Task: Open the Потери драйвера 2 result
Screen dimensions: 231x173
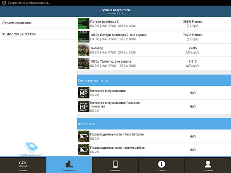Action: (x=154, y=23)
